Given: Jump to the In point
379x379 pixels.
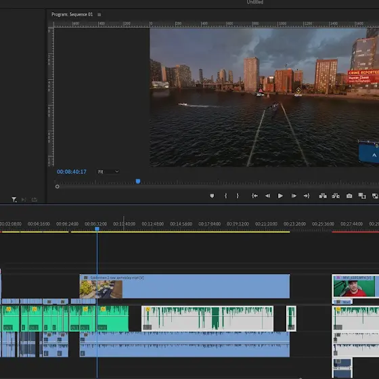Looking at the screenshot, I should (x=254, y=196).
